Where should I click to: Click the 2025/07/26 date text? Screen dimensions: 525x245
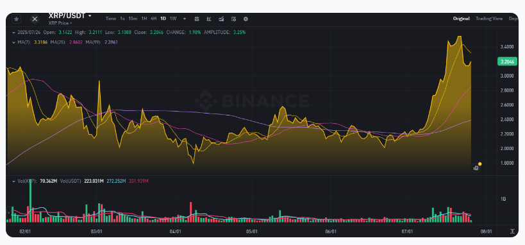29,33
